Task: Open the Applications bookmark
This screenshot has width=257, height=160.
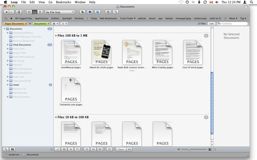Action: pos(42,19)
